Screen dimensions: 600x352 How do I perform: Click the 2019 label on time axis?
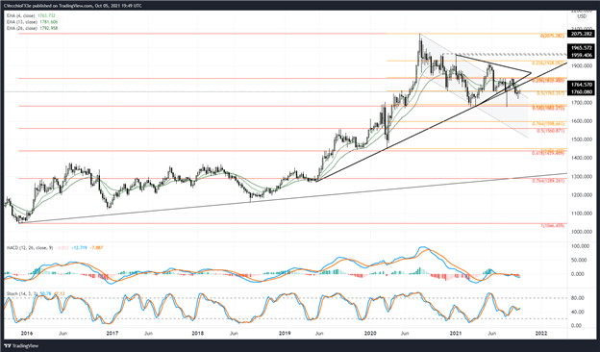point(285,334)
